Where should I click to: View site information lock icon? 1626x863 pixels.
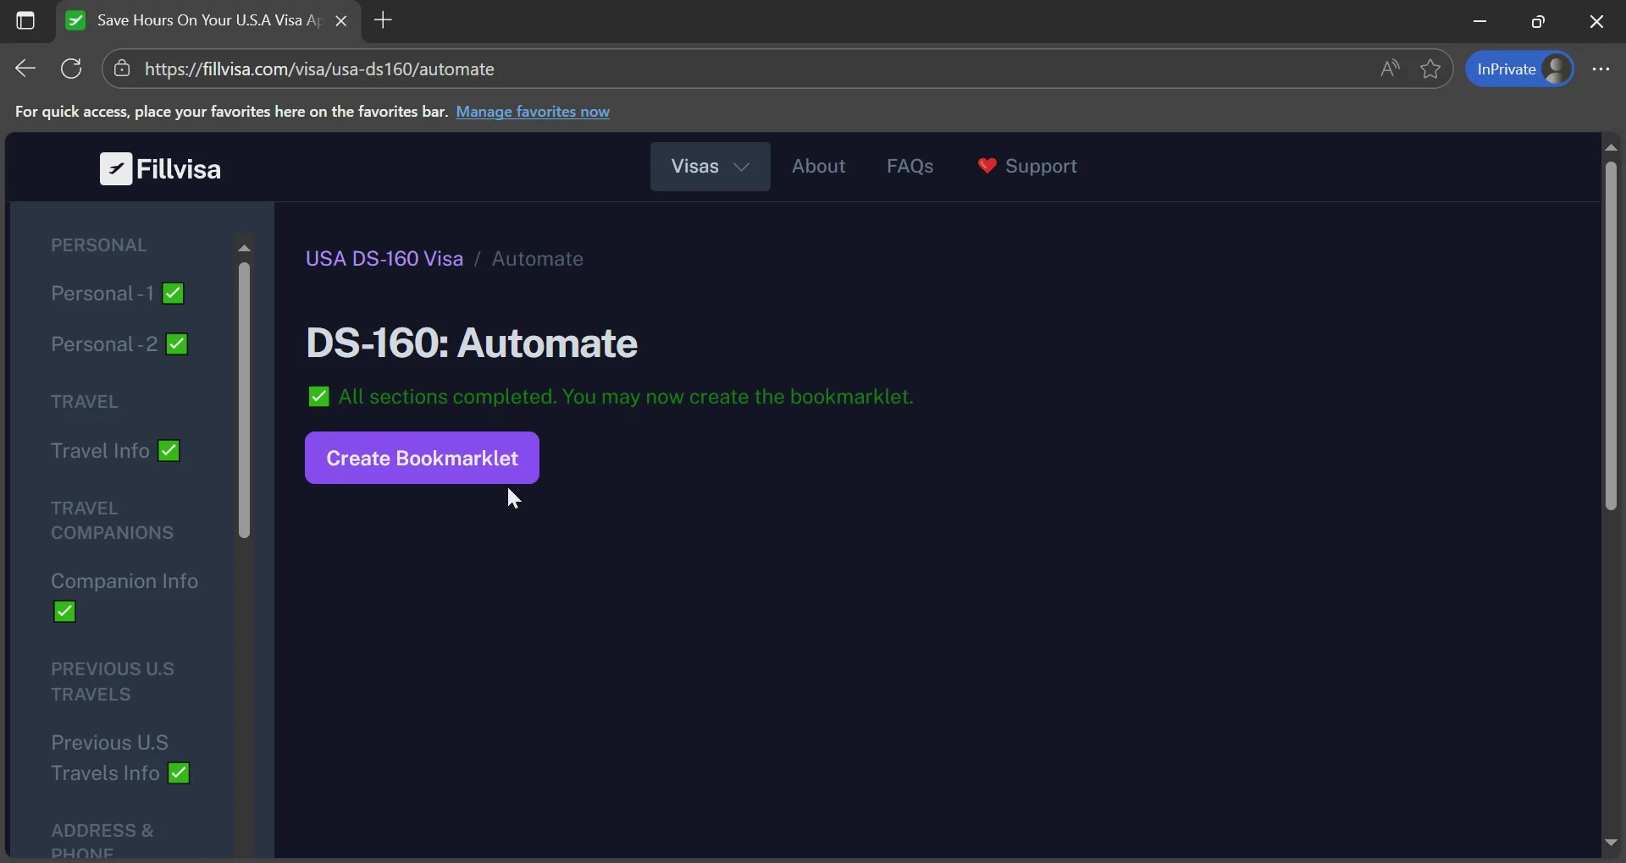coord(123,69)
